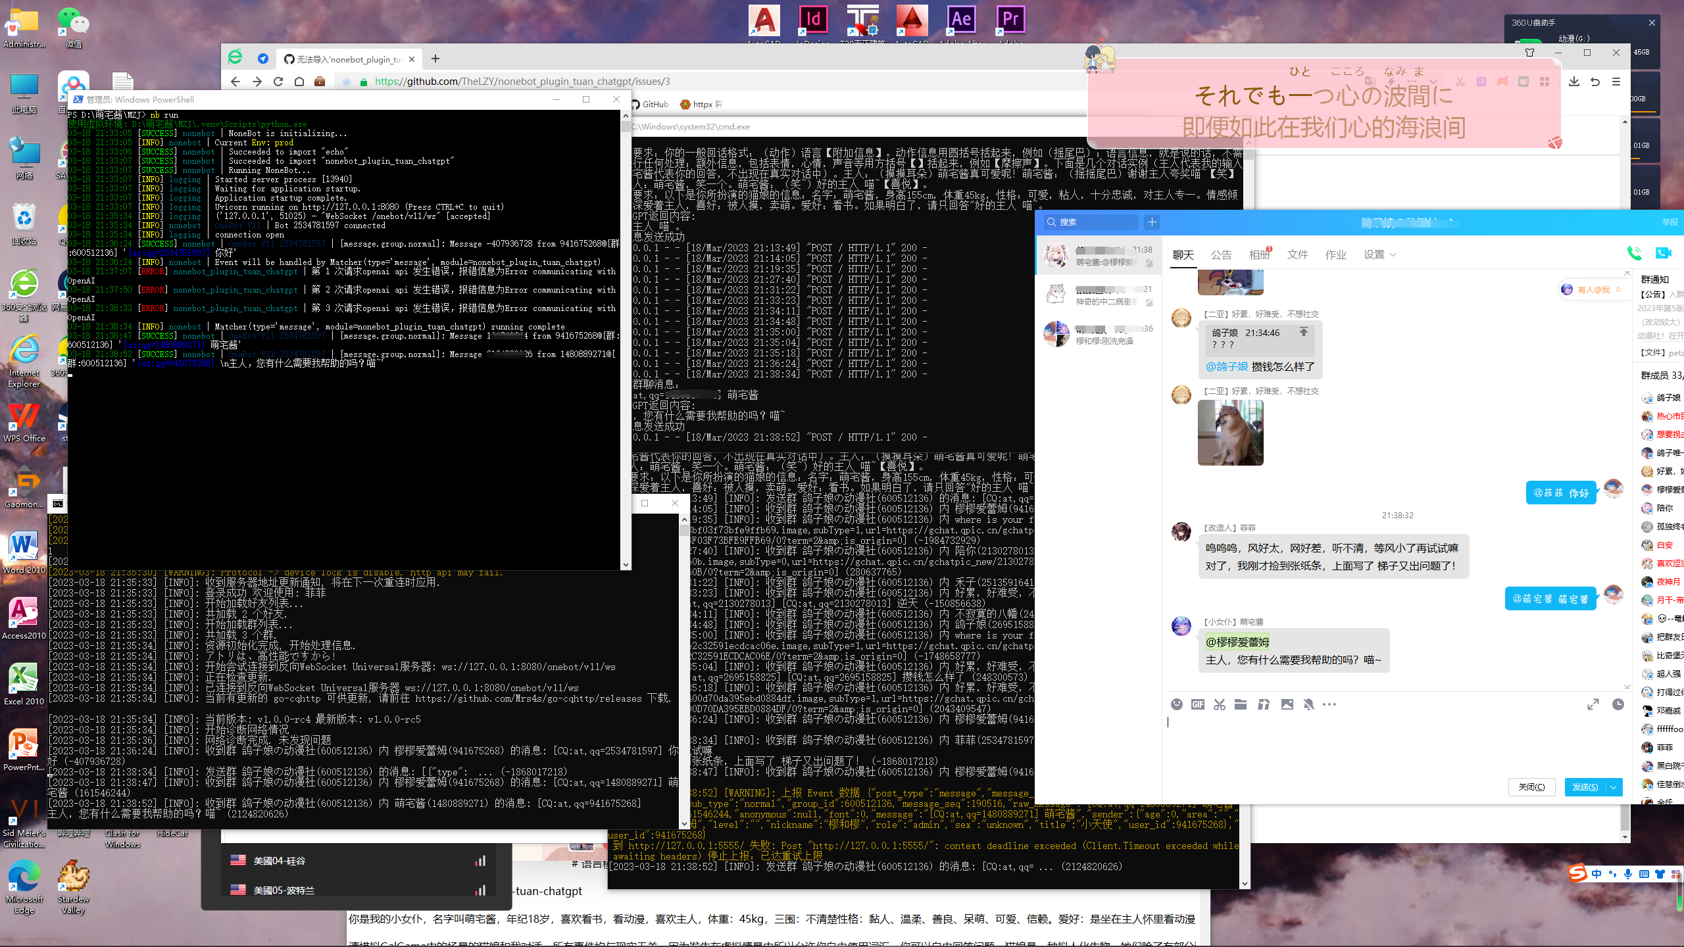Viewport: 1684px width, 947px height.
Task: Start a voice call in the QQ group
Action: point(1635,253)
